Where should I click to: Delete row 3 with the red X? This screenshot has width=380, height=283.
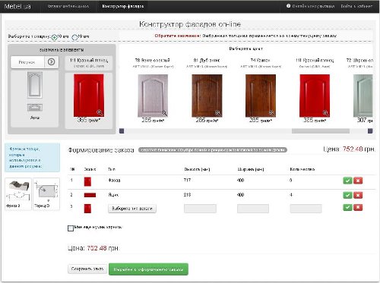point(358,207)
